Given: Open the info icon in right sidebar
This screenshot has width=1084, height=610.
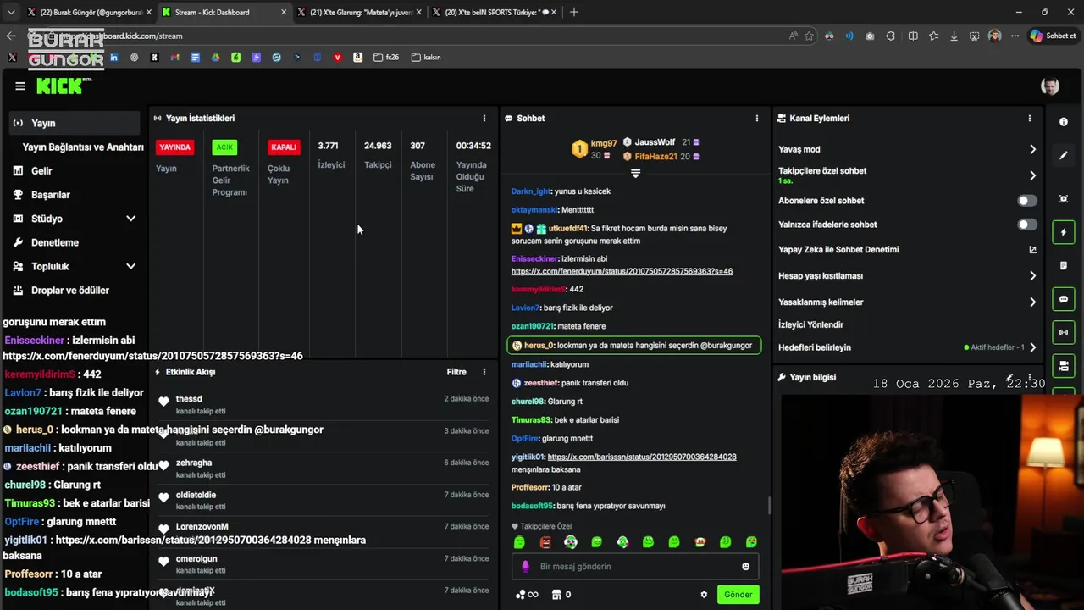Looking at the screenshot, I should pyautogui.click(x=1064, y=122).
